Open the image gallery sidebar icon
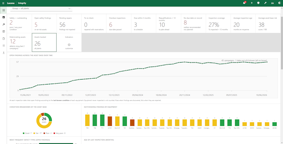The height and width of the screenshot is (144, 283). point(4,17)
